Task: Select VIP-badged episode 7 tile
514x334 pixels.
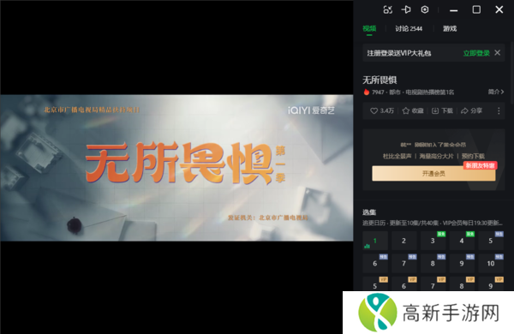Action: [433, 283]
